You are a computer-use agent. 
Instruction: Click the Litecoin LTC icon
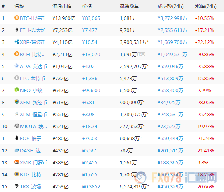tap(17, 78)
